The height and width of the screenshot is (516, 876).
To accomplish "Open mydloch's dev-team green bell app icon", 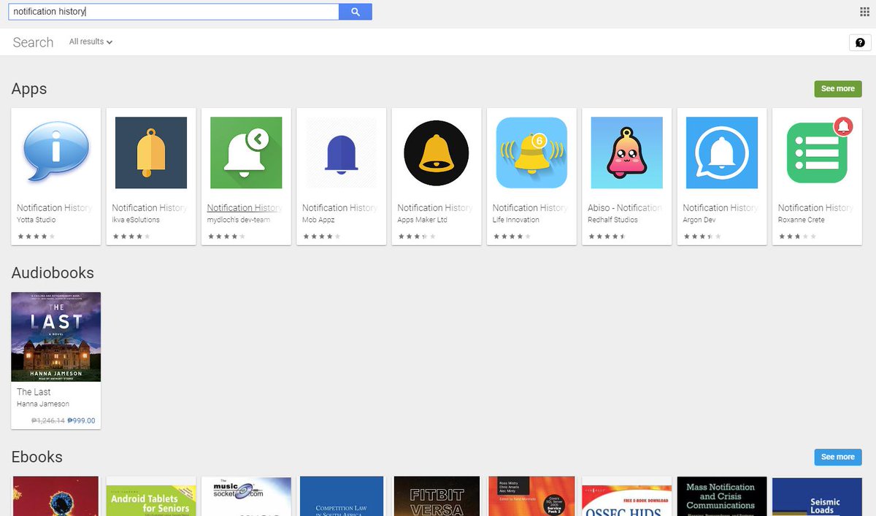I will tap(246, 153).
